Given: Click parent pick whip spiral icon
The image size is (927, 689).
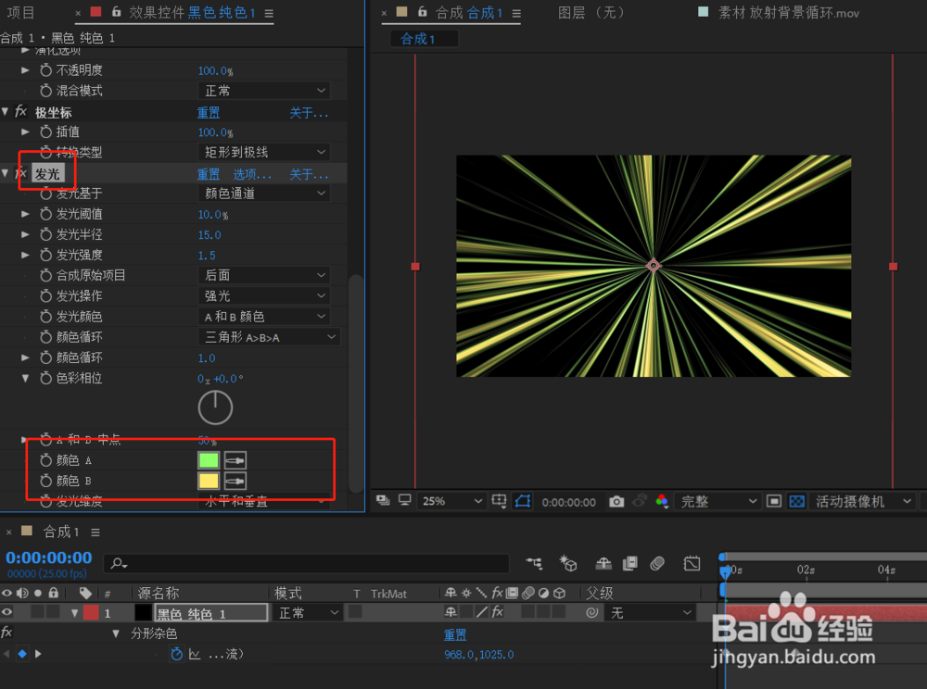Looking at the screenshot, I should [x=591, y=613].
